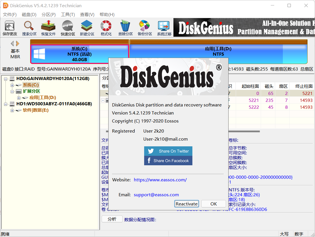This screenshot has width=315, height=237.
Task: Select 系统(C:) in the disk tree
Action: coord(31,85)
